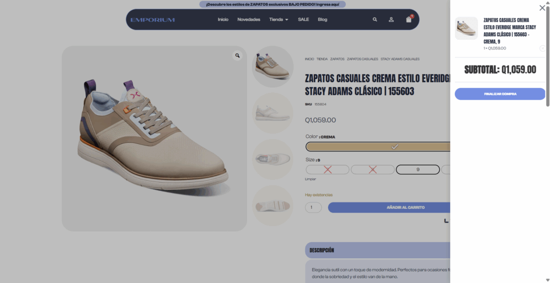This screenshot has height=283, width=550.
Task: Click the cart sidebar scrollbar
Action: click(x=547, y=56)
